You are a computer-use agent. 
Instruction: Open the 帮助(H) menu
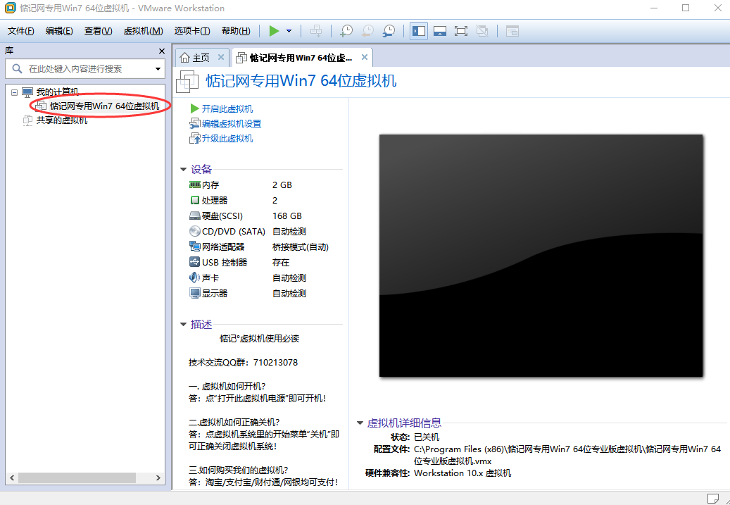(x=236, y=31)
